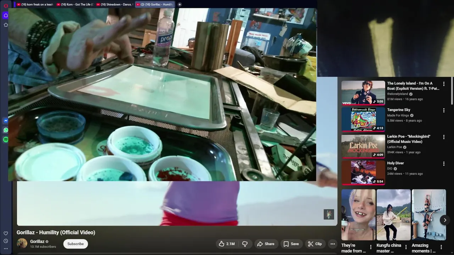Open options for Kungfu china master short
The width and height of the screenshot is (454, 255).
click(406, 247)
